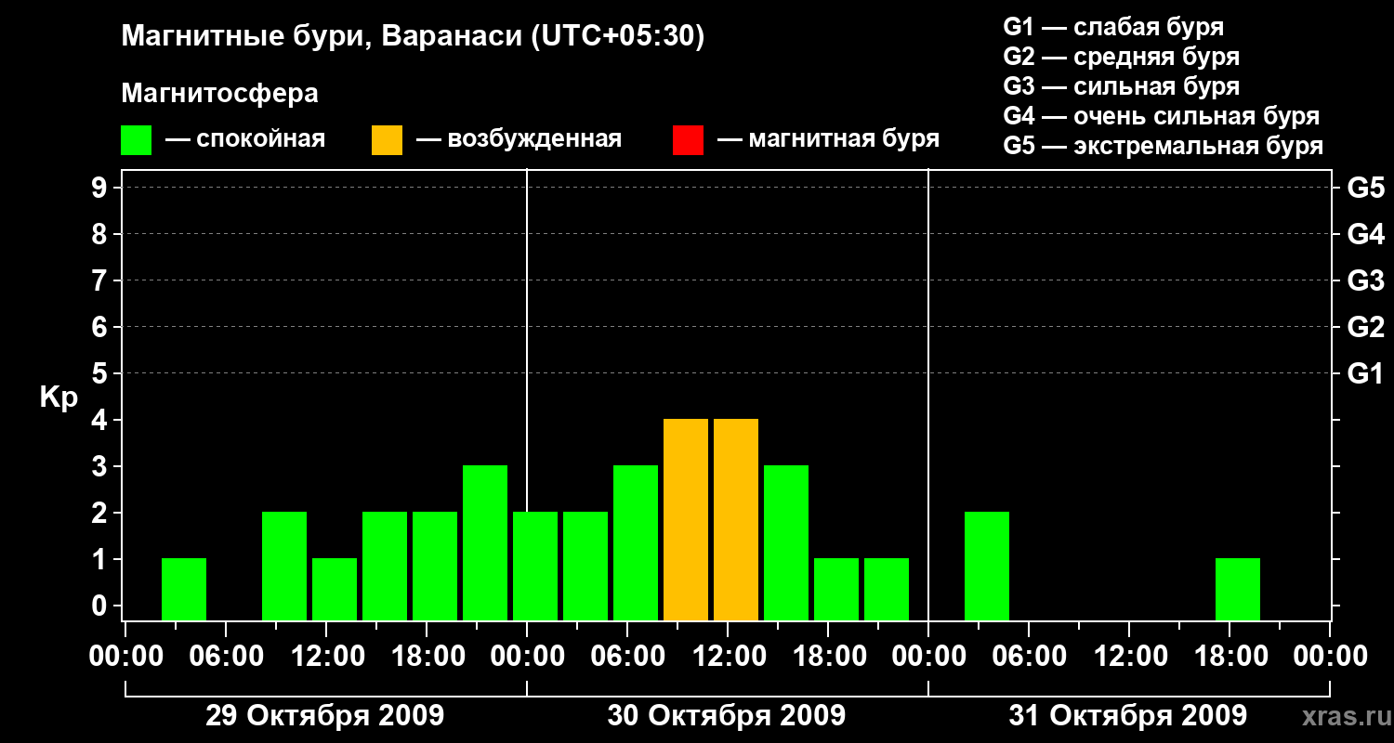Click the Kp 3 bar at 06:00 on 30 October
The width and height of the screenshot is (1394, 743).
click(636, 542)
